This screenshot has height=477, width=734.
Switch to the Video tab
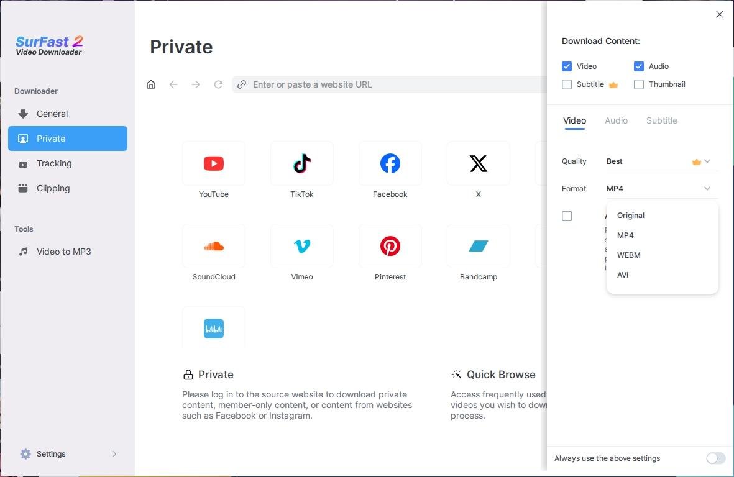coord(574,120)
